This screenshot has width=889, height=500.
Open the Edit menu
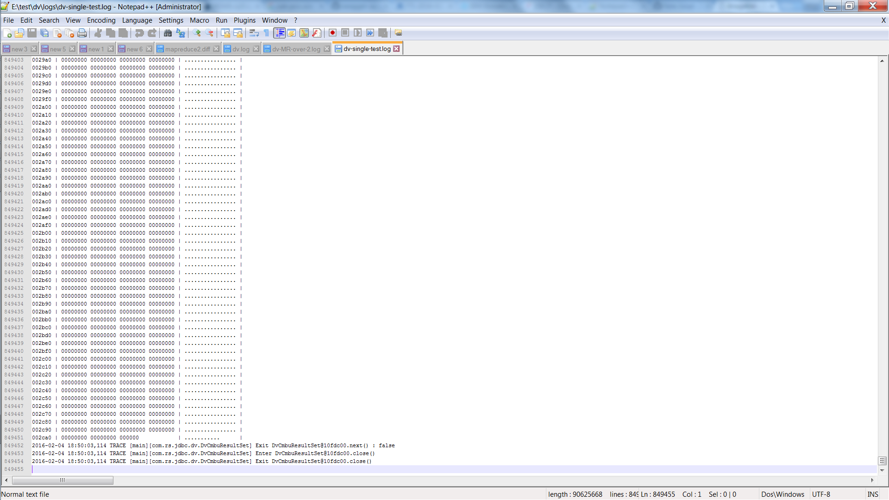(26, 20)
